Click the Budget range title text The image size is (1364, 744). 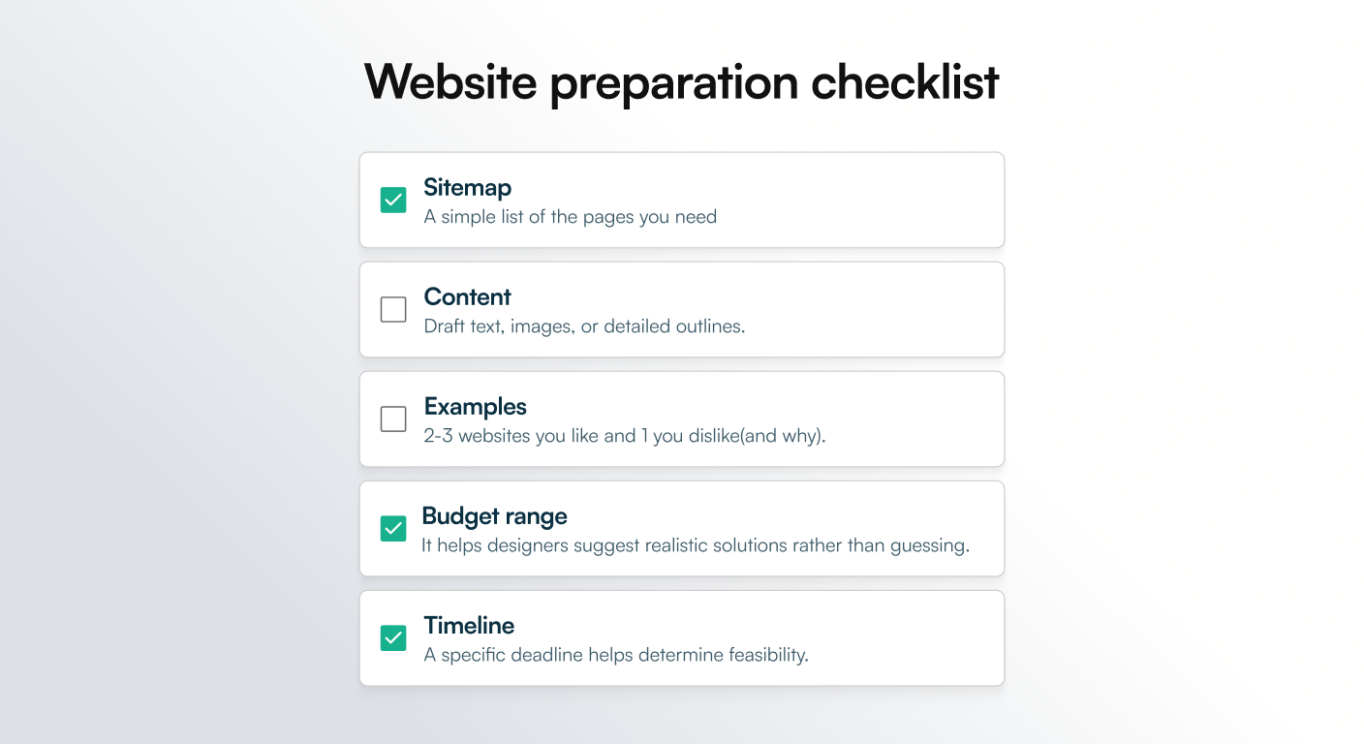coord(495,516)
